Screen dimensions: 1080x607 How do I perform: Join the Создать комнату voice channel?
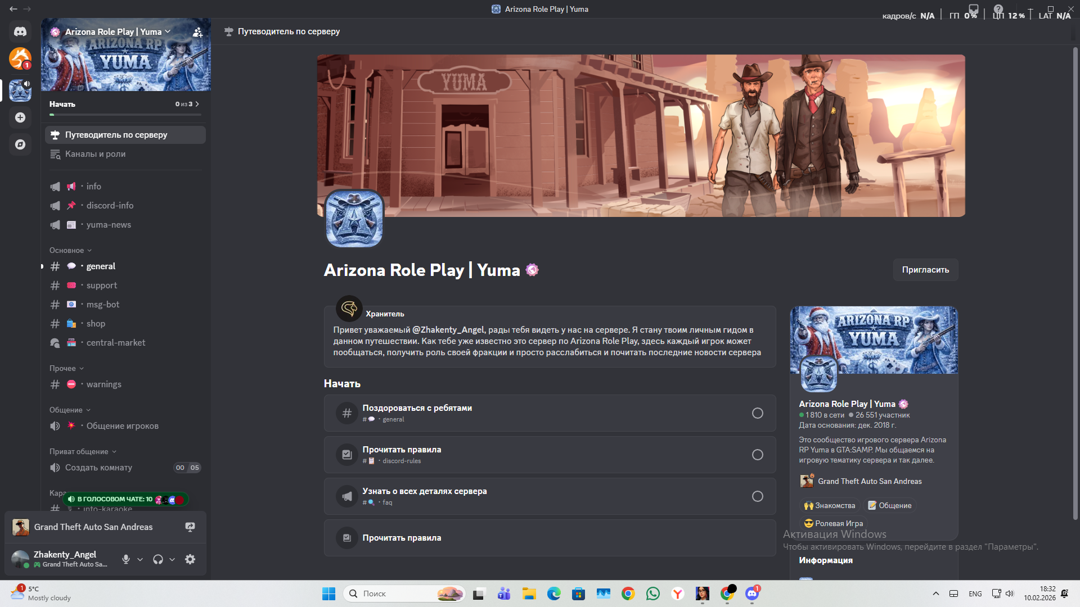point(125,468)
